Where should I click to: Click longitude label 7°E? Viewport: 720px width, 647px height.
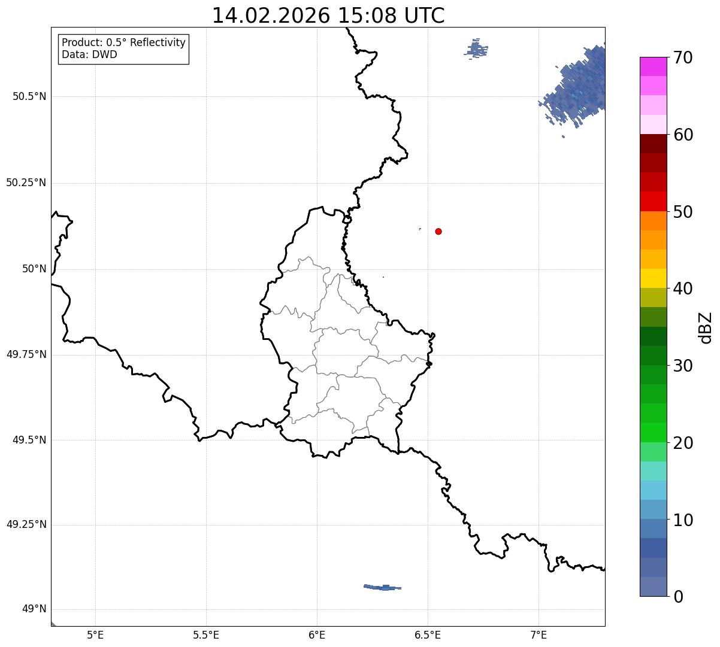[539, 636]
